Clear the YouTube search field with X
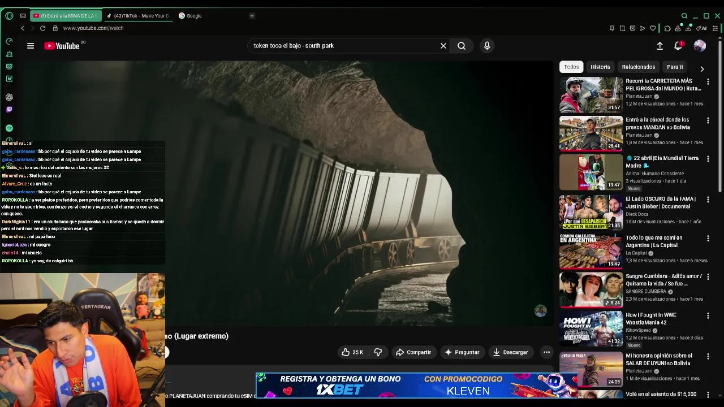 [443, 46]
